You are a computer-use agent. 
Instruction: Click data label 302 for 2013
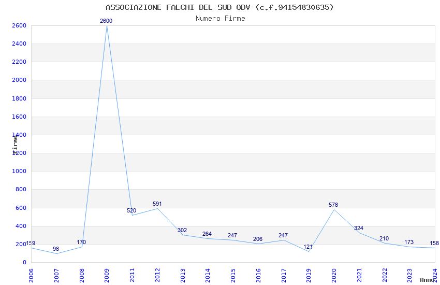(x=182, y=230)
